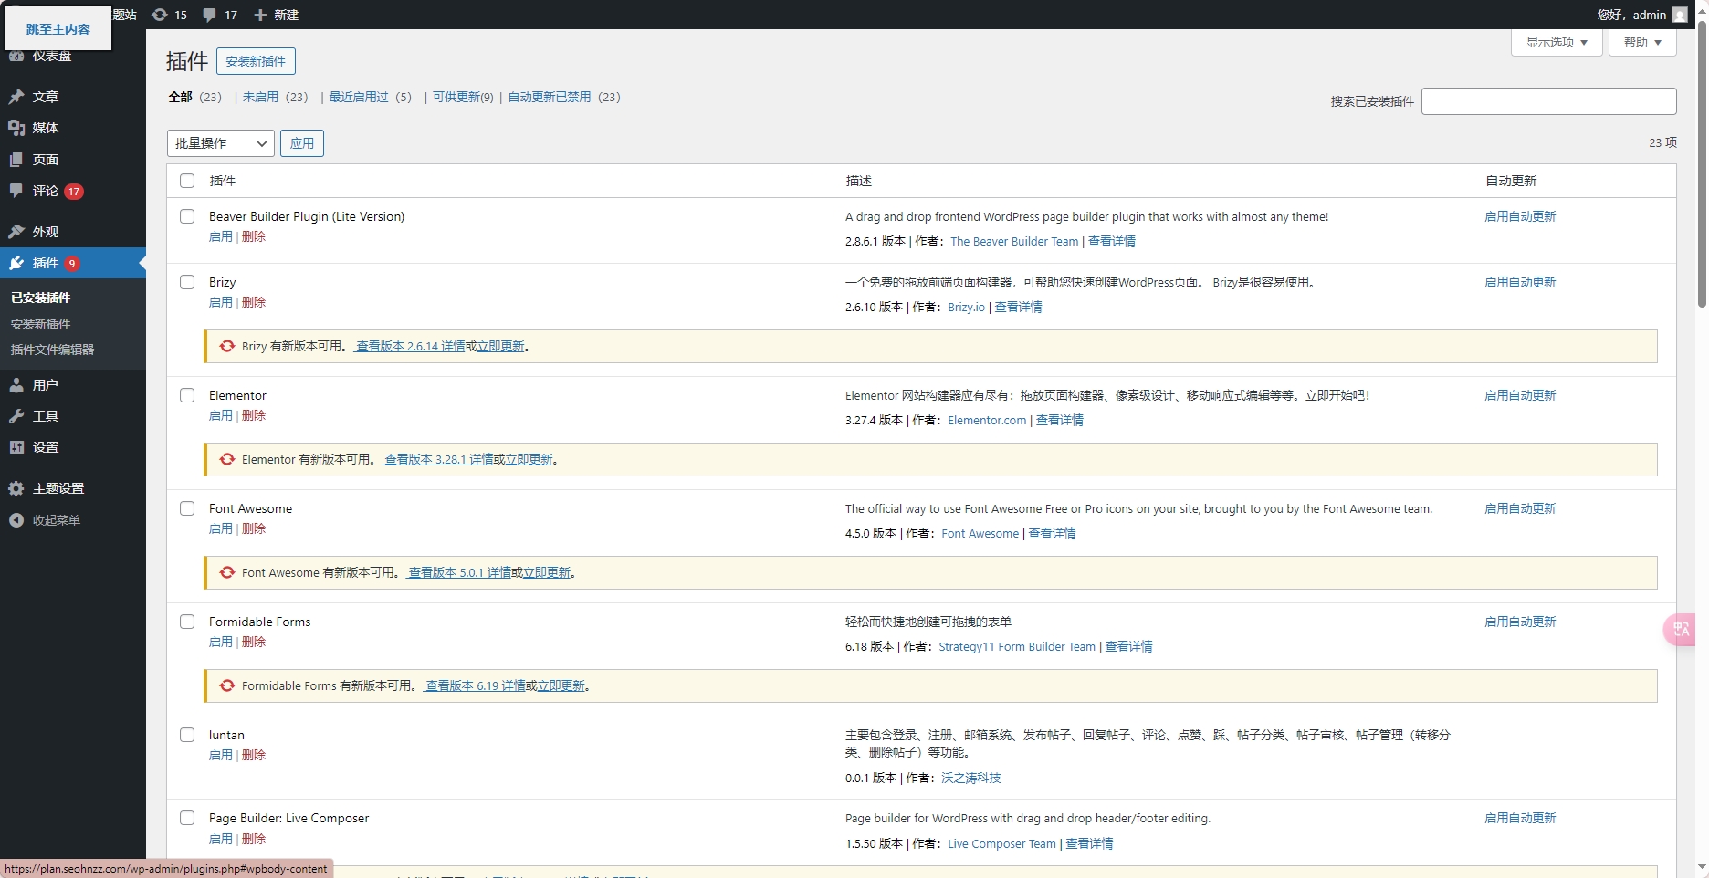Filter by 最近启用过 (5) plugins
The image size is (1709, 878).
point(370,97)
